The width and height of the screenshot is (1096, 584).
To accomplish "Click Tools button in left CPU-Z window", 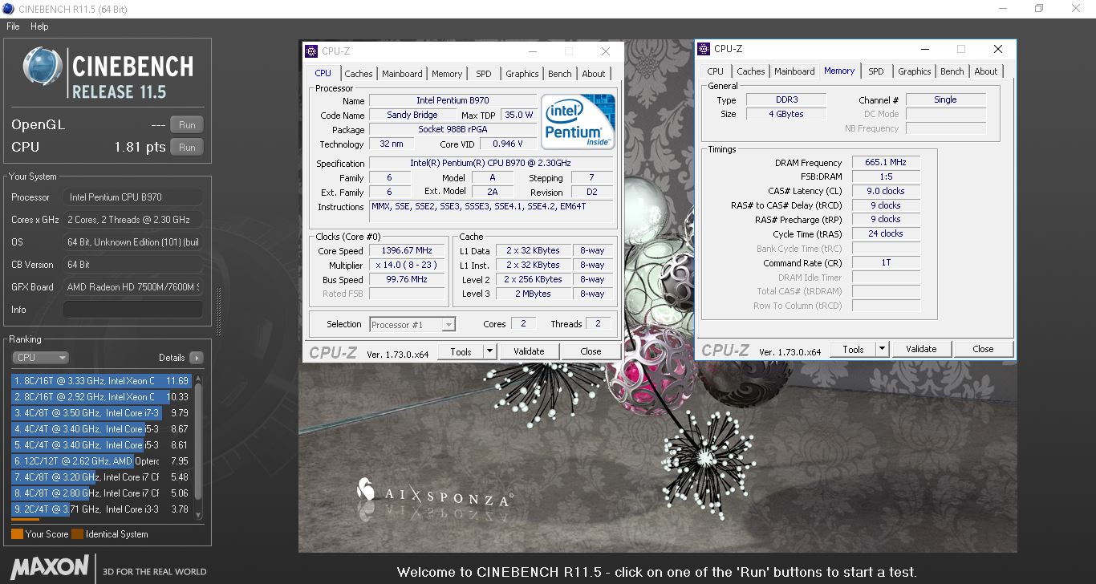I will [461, 351].
